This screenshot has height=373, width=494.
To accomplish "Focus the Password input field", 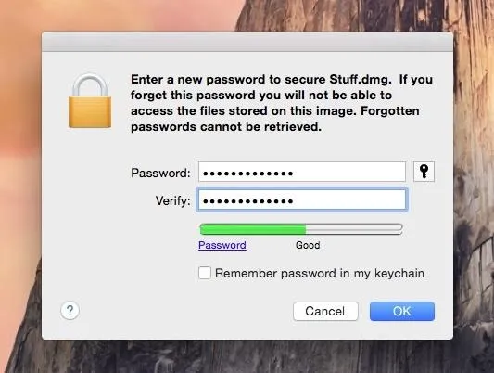I will click(x=302, y=172).
